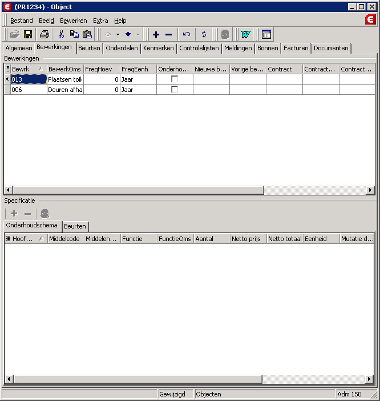The width and height of the screenshot is (380, 401).
Task: Go to previous record with up arrow
Action: pyautogui.click(x=108, y=34)
